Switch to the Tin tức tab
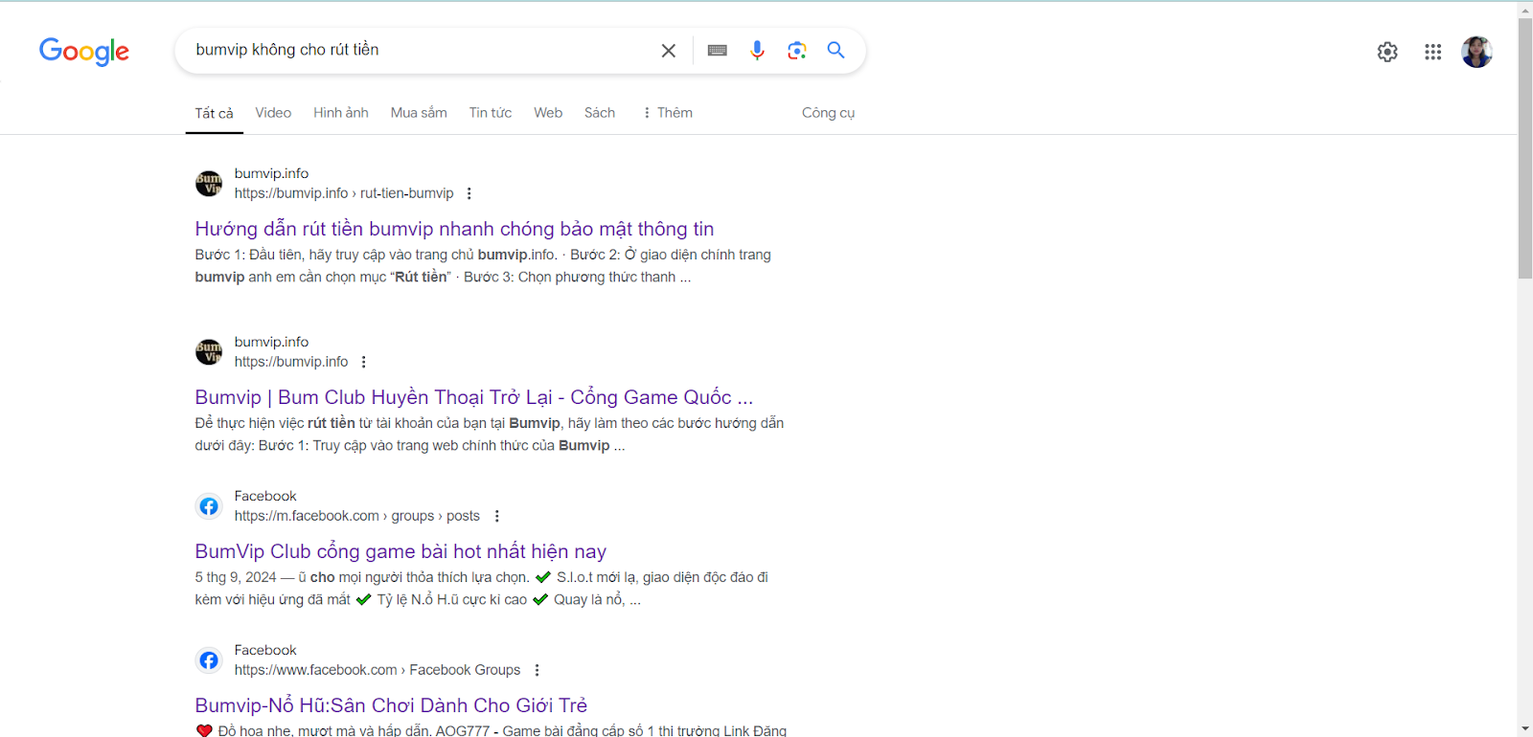This screenshot has height=737, width=1533. (491, 113)
